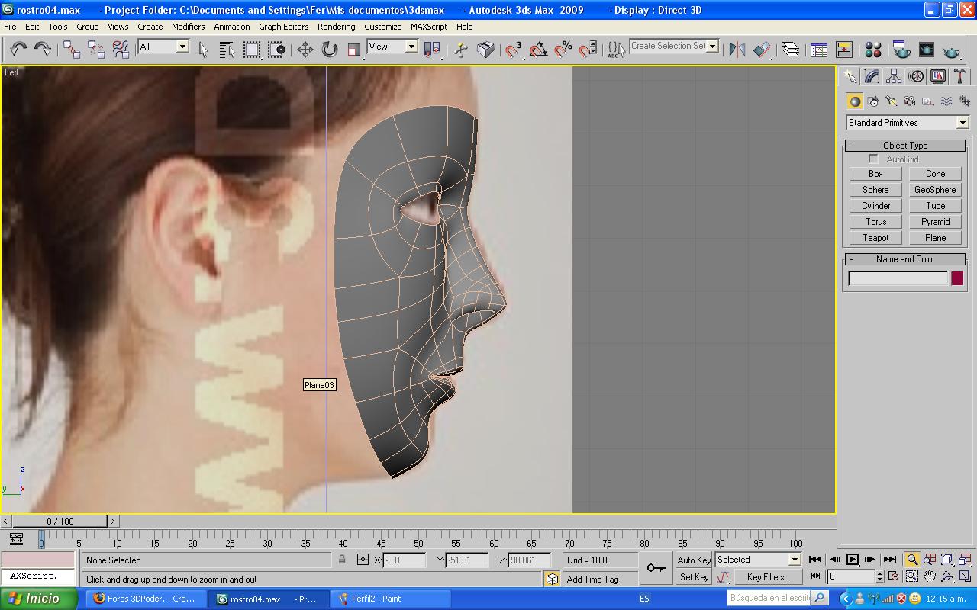Switch to the Hierarchy command panel

pos(894,76)
